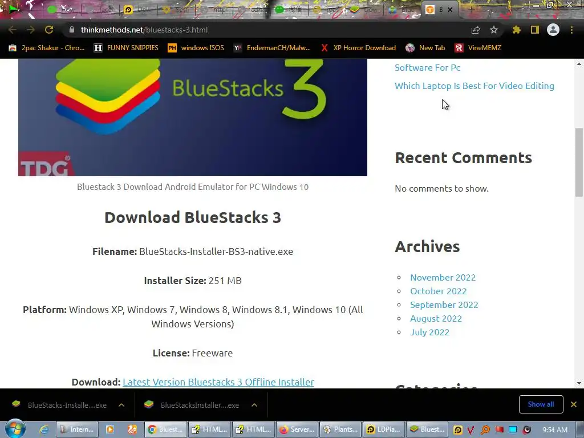Click the BlueStacks 3 banner image

pyautogui.click(x=193, y=117)
